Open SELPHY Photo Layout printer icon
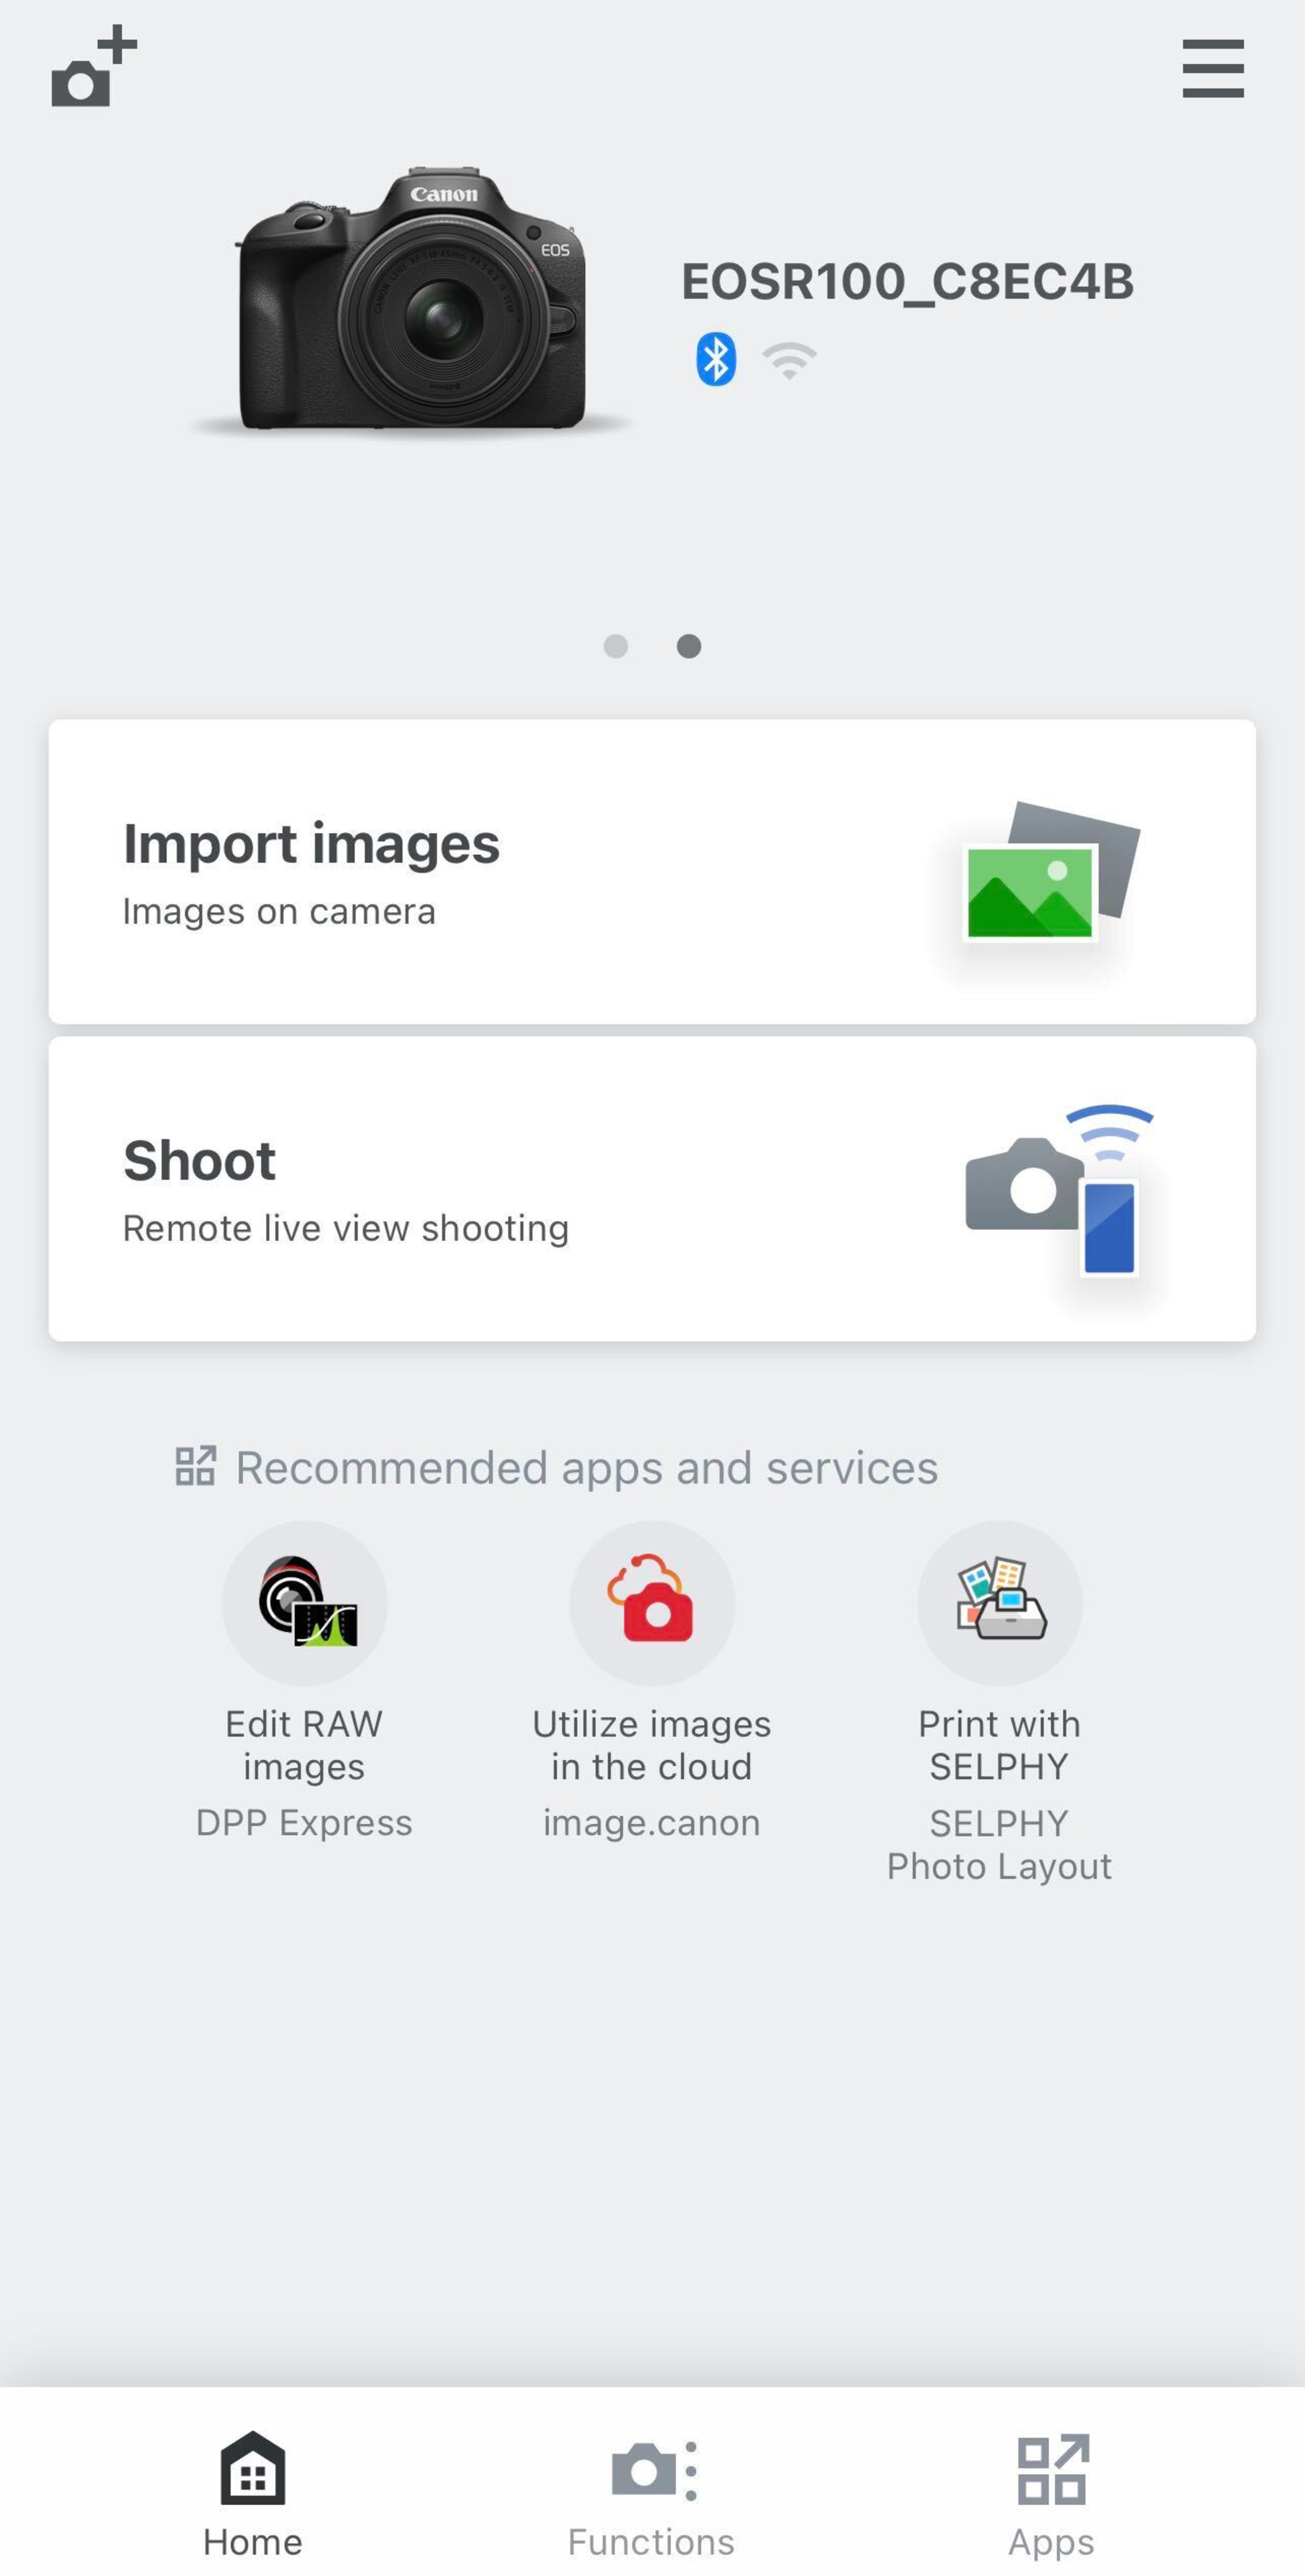This screenshot has height=2576, width=1305. [999, 1603]
